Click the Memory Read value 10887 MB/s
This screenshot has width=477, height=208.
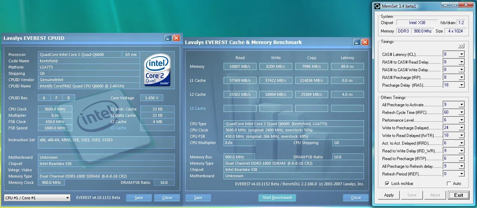click(240, 66)
